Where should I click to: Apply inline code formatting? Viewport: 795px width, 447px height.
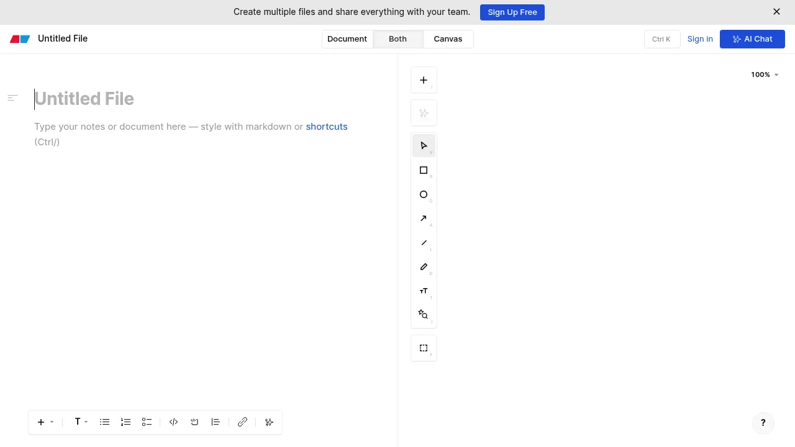click(174, 422)
